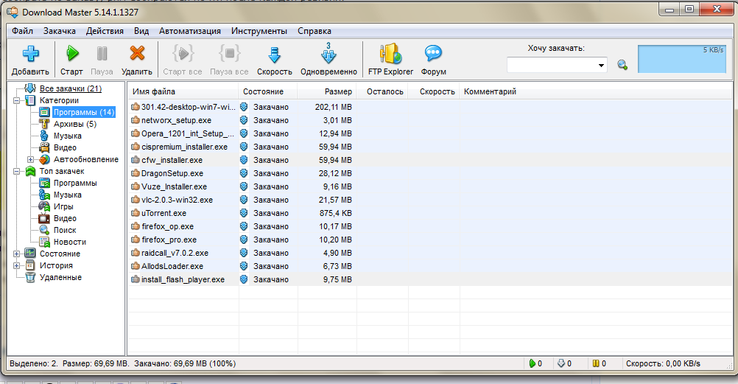Open the Файл menu

pos(22,31)
